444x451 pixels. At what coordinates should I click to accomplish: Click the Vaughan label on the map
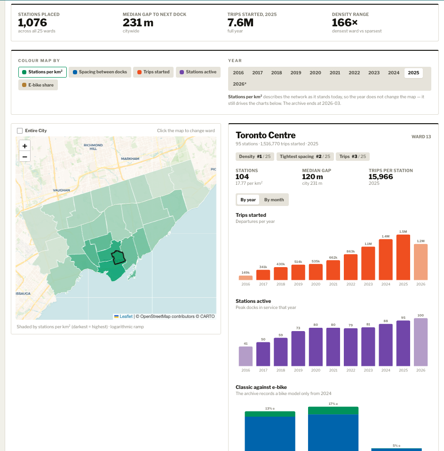click(x=61, y=190)
